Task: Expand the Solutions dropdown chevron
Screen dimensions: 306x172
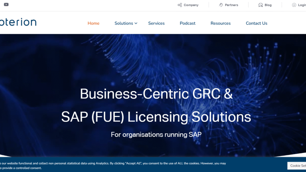Action: click(x=136, y=24)
